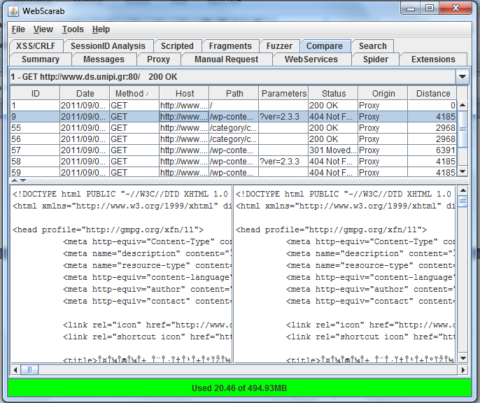Switch to the Spider tab

(x=376, y=59)
